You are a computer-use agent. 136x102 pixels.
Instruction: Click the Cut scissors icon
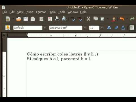tap(88, 19)
